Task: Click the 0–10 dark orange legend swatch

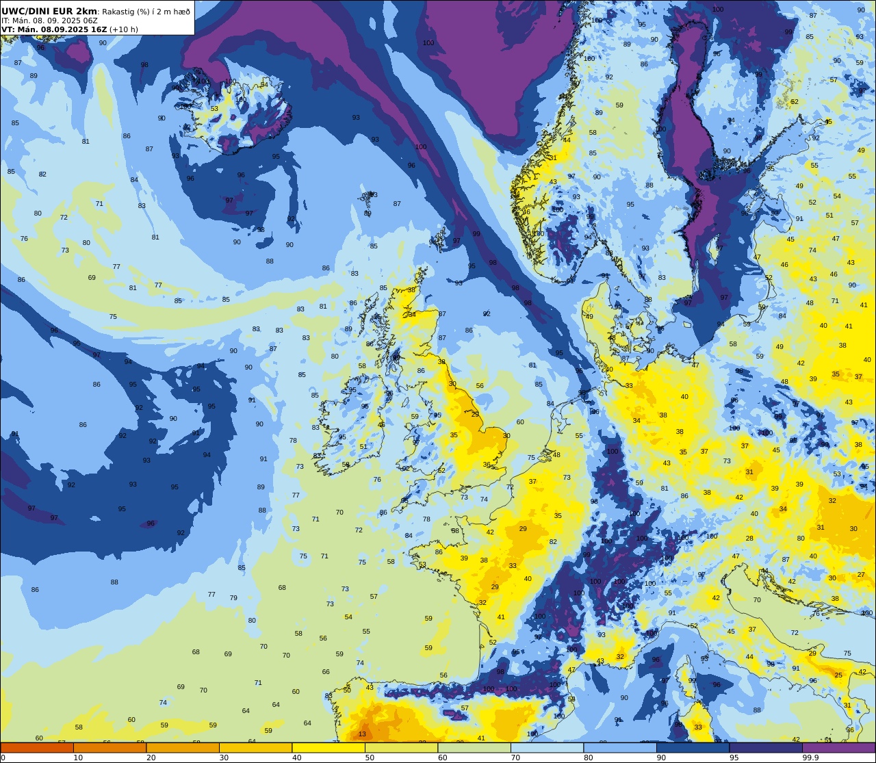Action: [37, 748]
